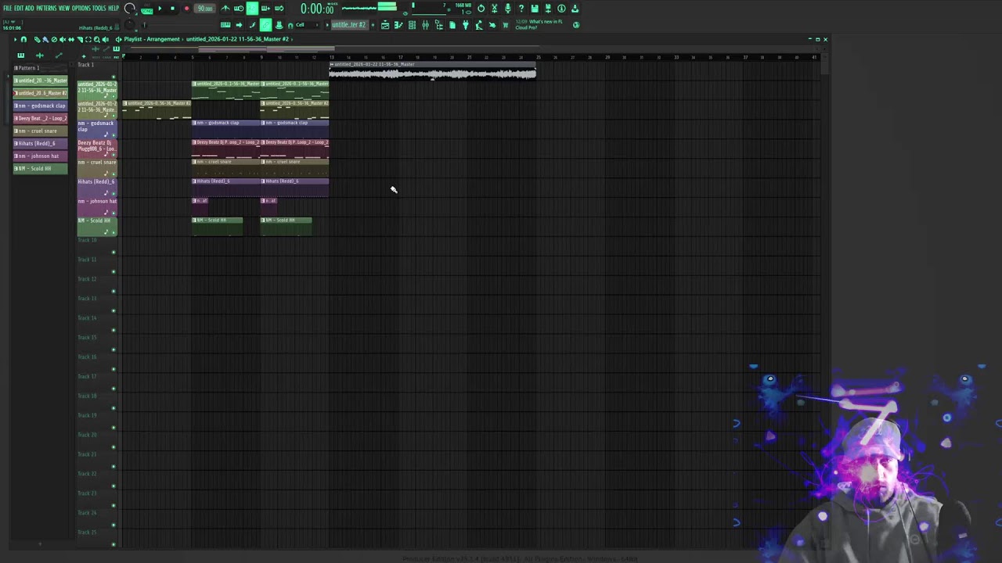This screenshot has height=563, width=1002.
Task: Open the VIEW menu
Action: (x=64, y=9)
